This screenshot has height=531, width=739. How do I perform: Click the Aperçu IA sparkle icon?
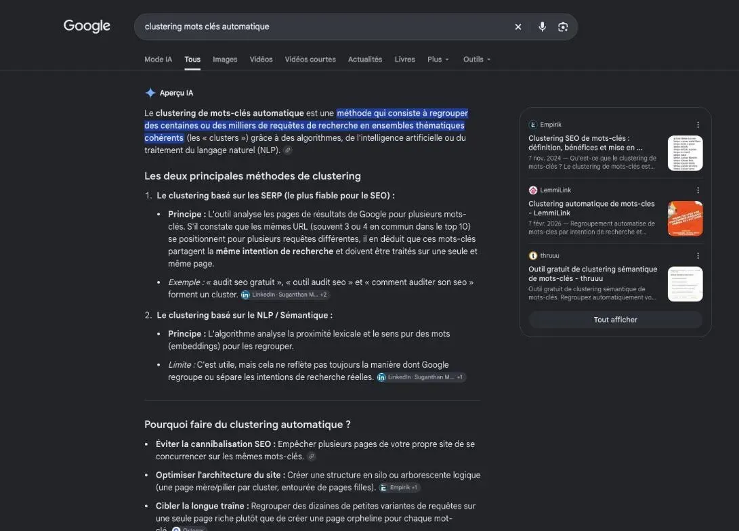150,93
